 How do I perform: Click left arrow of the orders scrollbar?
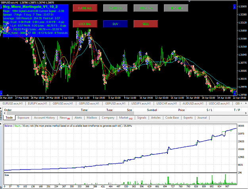click(x=5, y=113)
